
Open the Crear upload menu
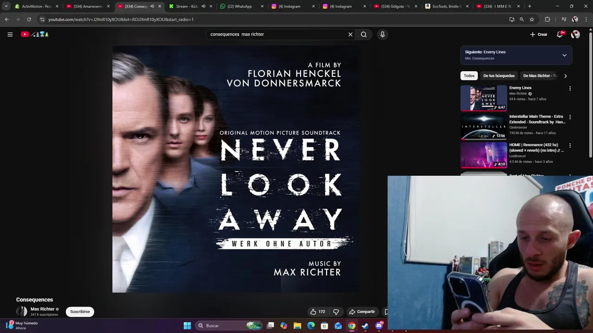(539, 34)
